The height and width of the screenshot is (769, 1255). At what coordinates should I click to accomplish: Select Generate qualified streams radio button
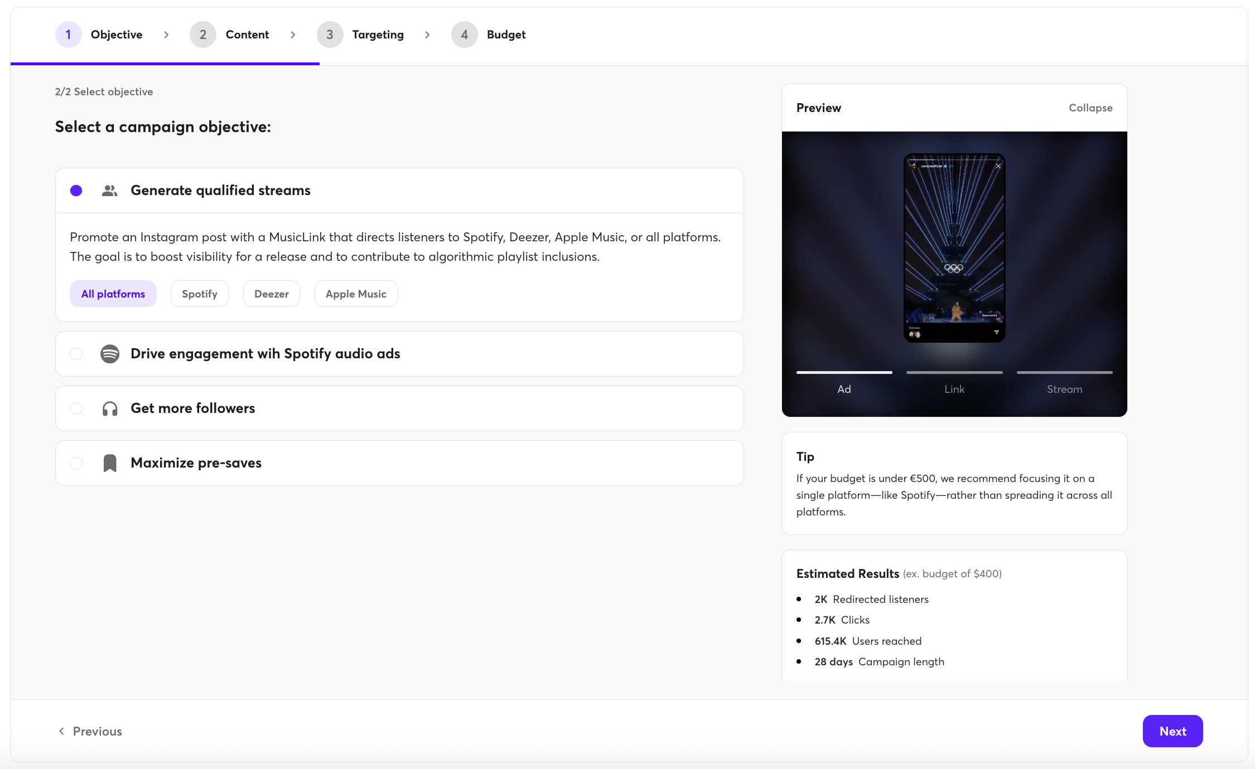tap(76, 191)
